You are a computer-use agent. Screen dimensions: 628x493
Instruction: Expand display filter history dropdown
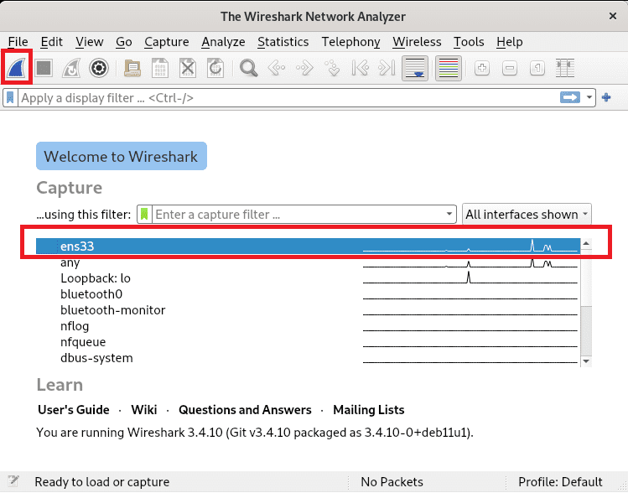[589, 97]
